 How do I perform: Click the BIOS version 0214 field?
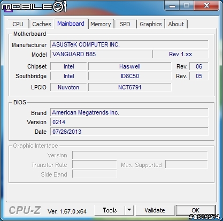tap(129, 122)
